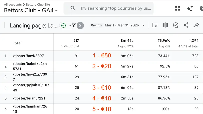The height and width of the screenshot is (114, 203).
Task: Click the All accounts breadcrumb
Action: point(13,4)
